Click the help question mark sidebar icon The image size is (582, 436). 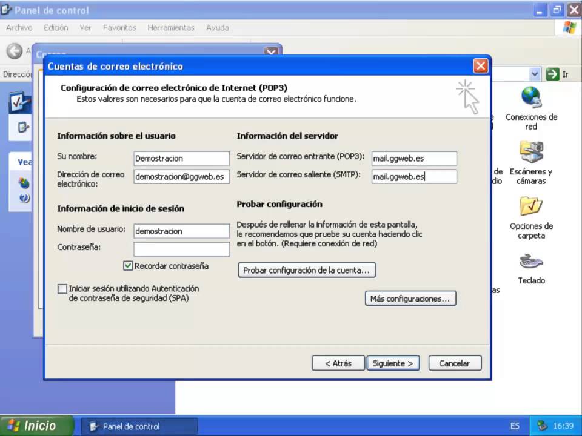point(24,199)
